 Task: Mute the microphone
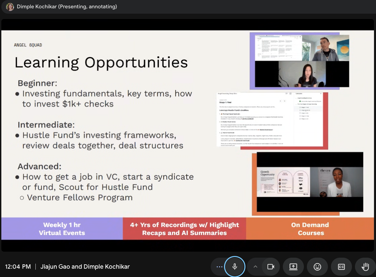[234, 267]
